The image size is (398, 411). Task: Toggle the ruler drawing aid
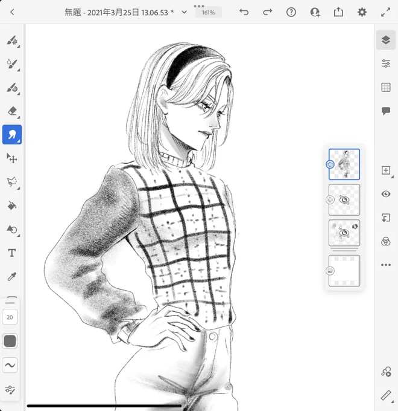coord(386,395)
